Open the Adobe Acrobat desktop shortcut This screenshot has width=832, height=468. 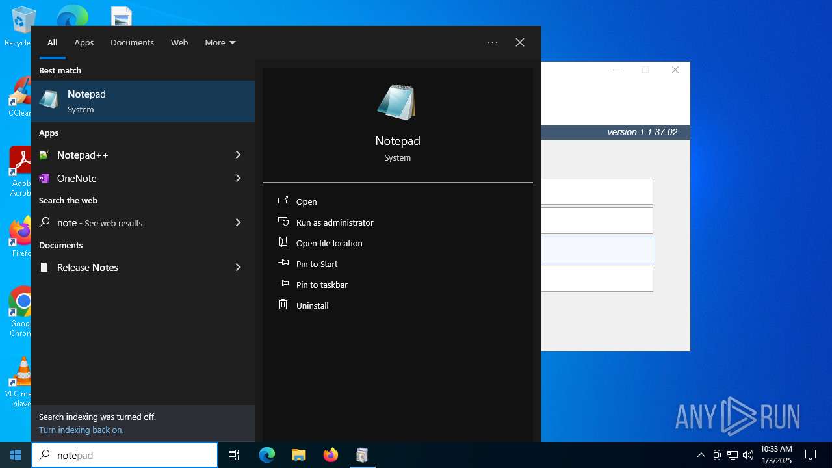click(x=19, y=172)
